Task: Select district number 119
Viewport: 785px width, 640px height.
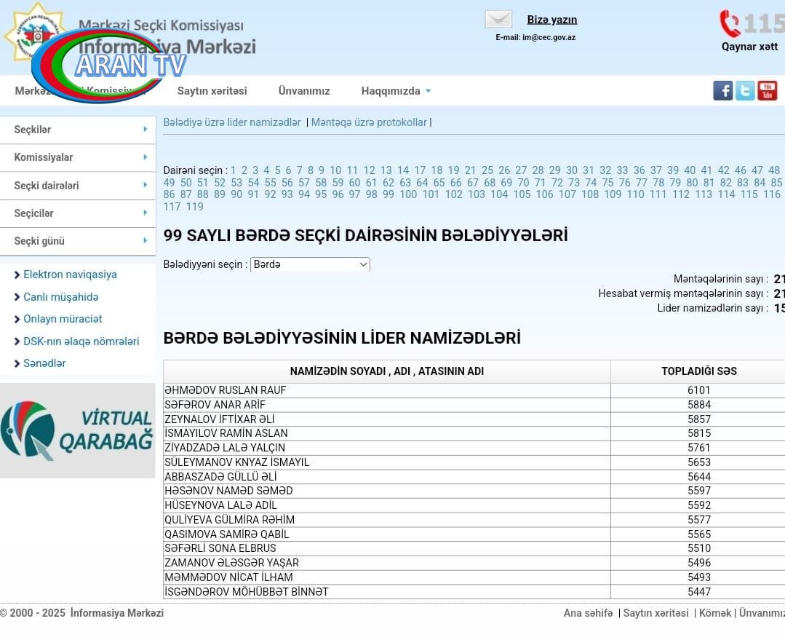Action: (194, 207)
